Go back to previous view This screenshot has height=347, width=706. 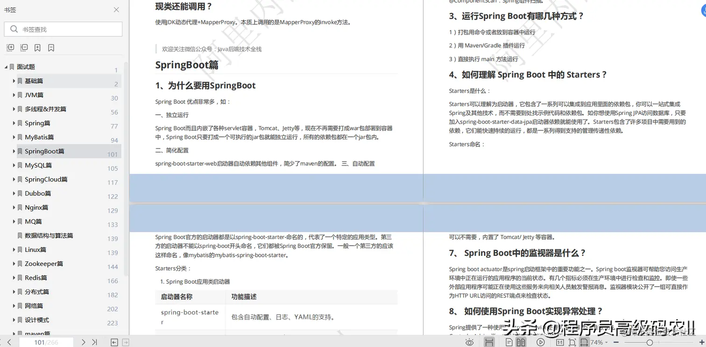113,342
